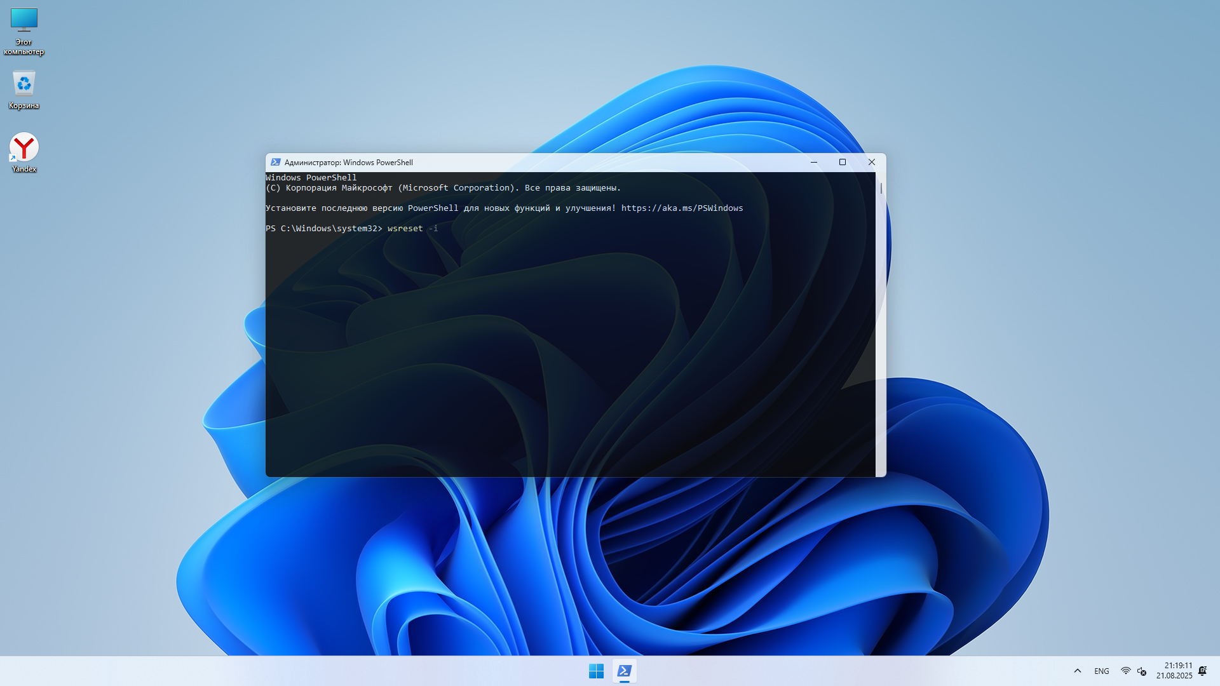Click the Администратор: Windows PowerShell title text
Viewport: 1220px width, 686px height.
coord(348,163)
